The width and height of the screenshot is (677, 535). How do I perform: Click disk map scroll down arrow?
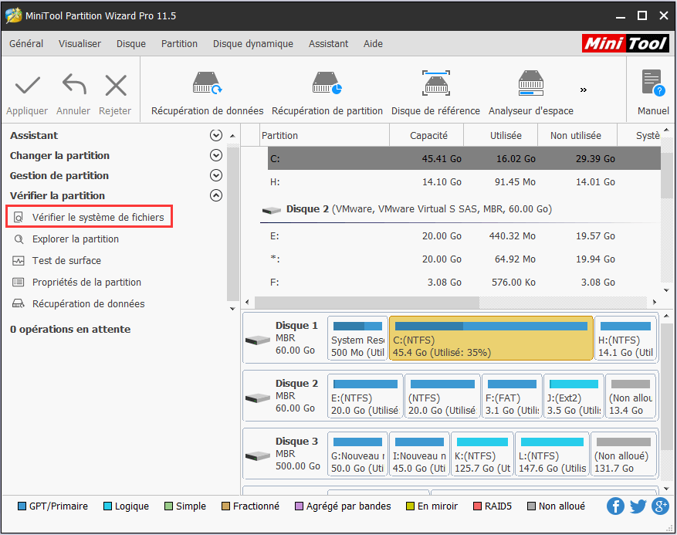(x=666, y=489)
